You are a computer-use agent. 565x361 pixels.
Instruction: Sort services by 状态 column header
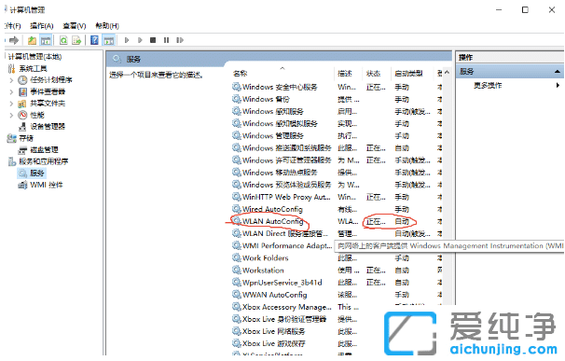coord(373,74)
